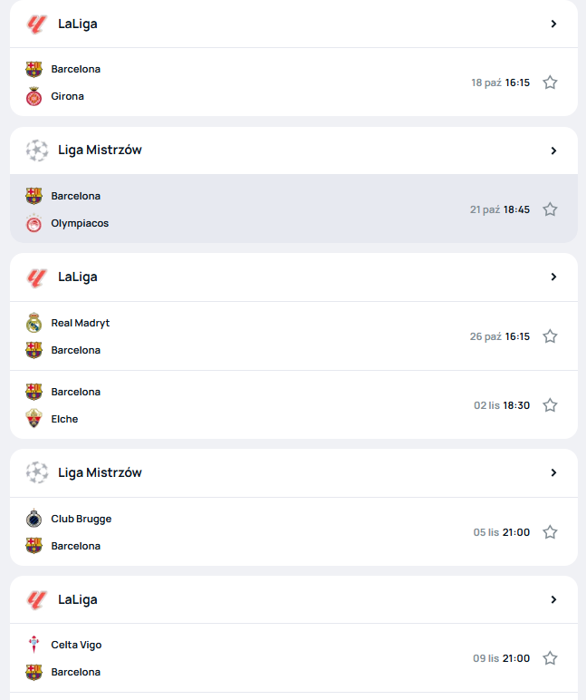Click the Real Madryt club crest
The image size is (586, 700).
click(34, 323)
